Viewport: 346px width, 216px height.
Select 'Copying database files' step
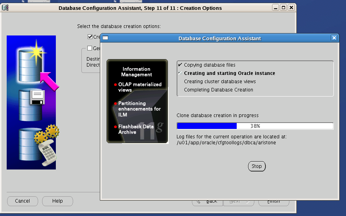210,65
